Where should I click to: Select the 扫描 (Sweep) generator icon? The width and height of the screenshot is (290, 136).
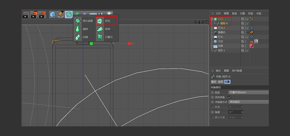[78, 37]
